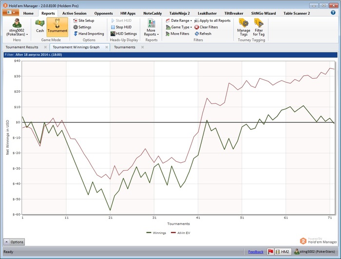Click sting5002 (PokerStars) in the status bar
Screen dimensions: 341x259
pyautogui.click(x=315, y=252)
